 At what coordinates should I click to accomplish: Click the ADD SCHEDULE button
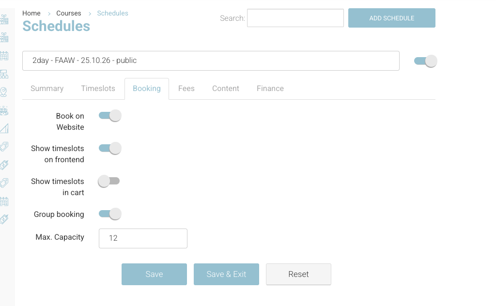pos(391,17)
